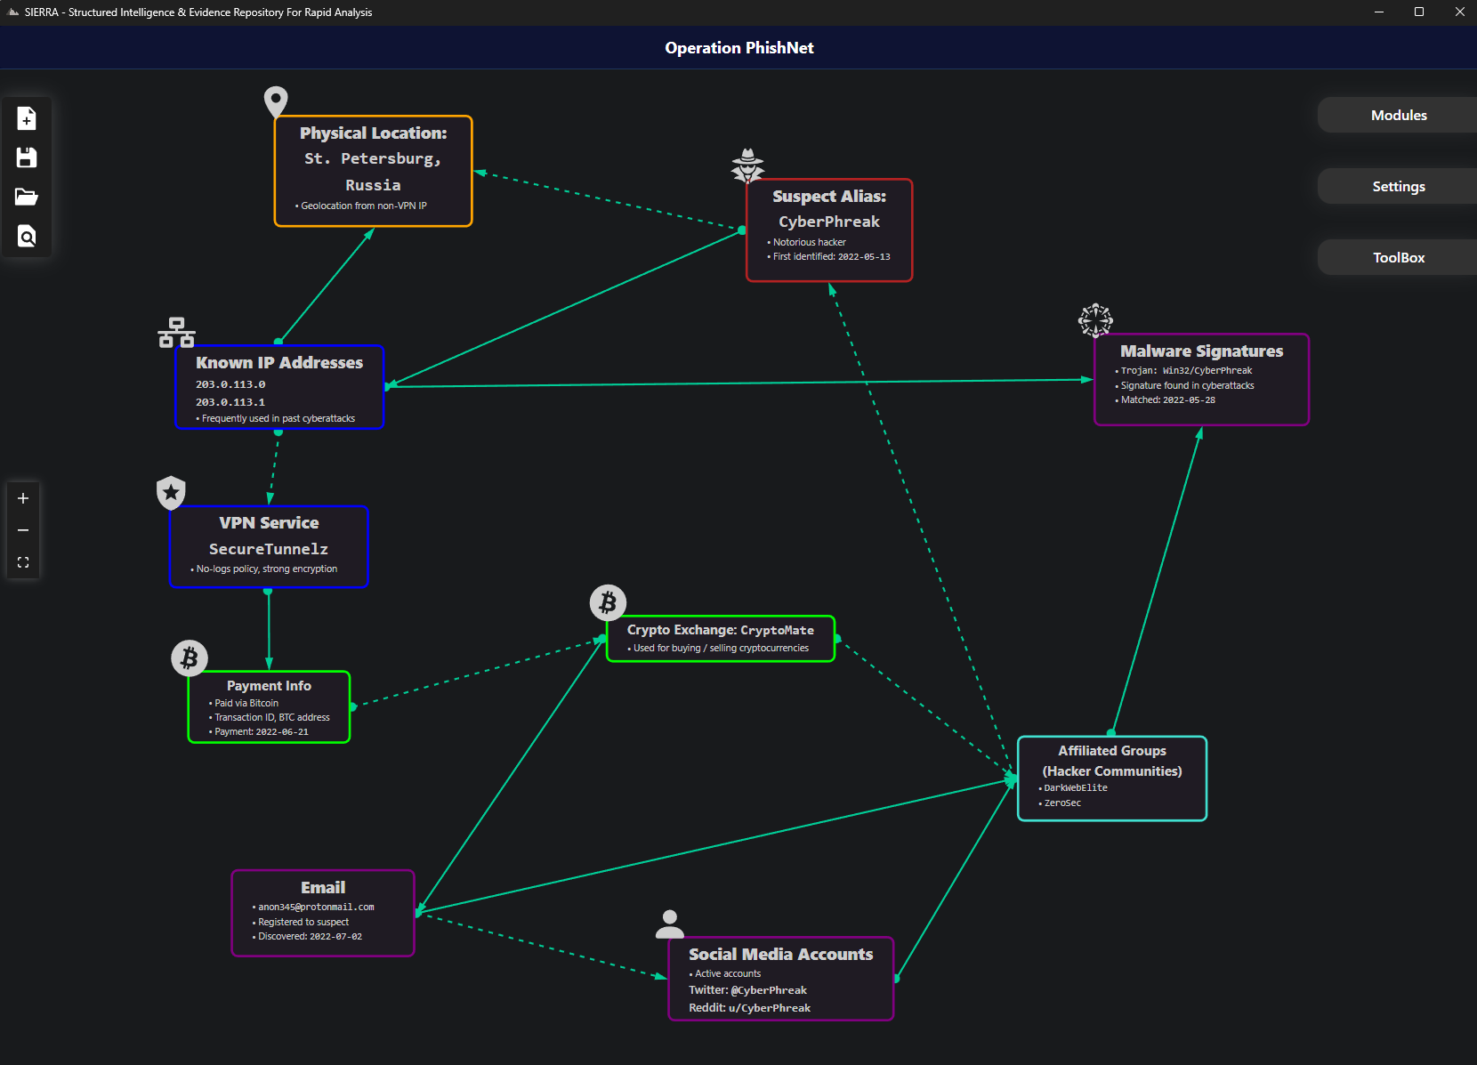Click the hacker spy icon above Suspect Alias
The image size is (1477, 1065).
click(748, 165)
